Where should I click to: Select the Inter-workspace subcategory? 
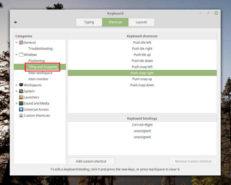point(40,73)
